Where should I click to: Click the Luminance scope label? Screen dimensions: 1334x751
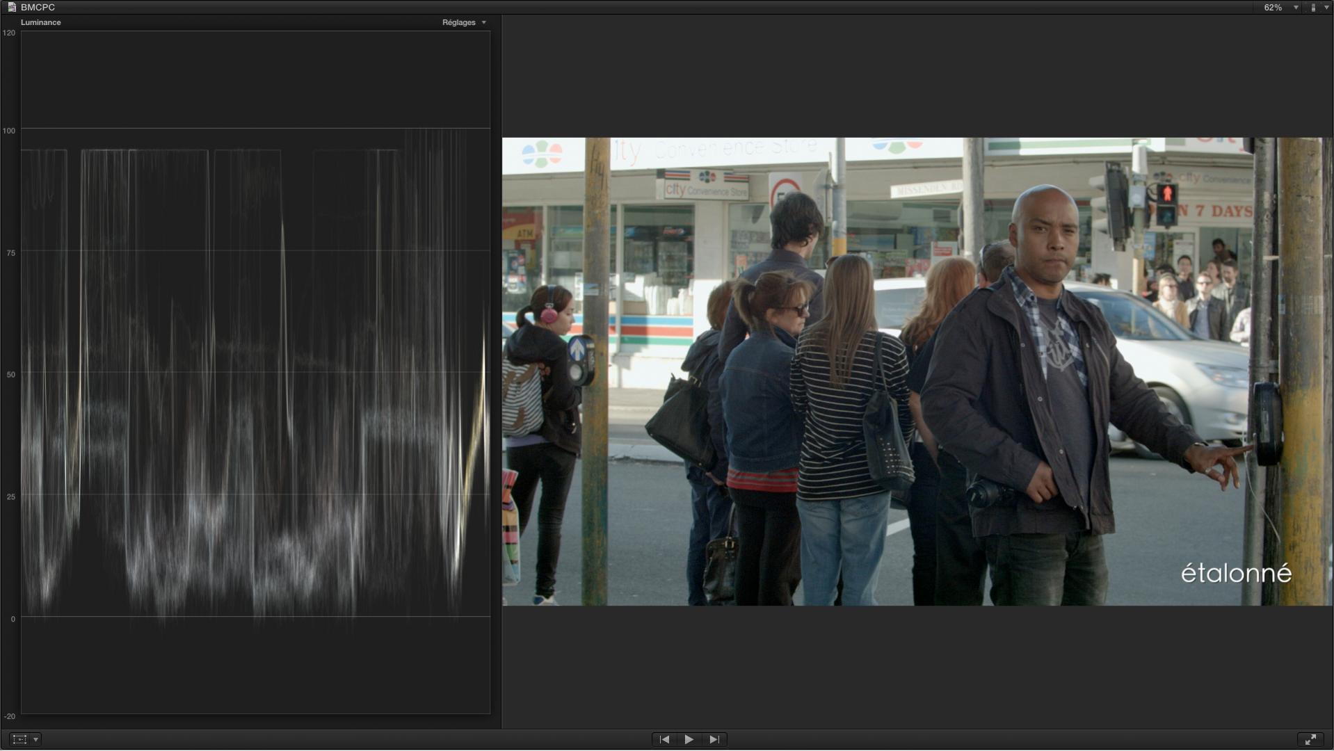click(40, 22)
